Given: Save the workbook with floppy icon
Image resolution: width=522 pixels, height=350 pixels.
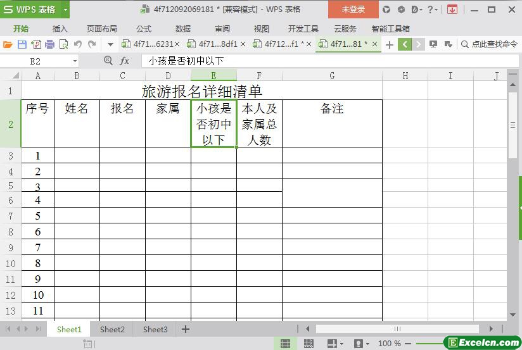Looking at the screenshot, I should tap(22, 44).
